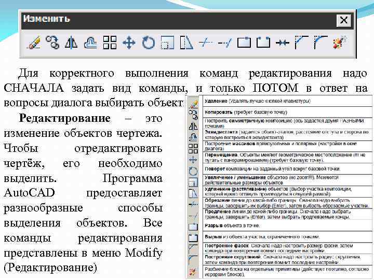Click the move icon beside the Перемещение row
This screenshot has height=280, width=374.
(x=193, y=160)
